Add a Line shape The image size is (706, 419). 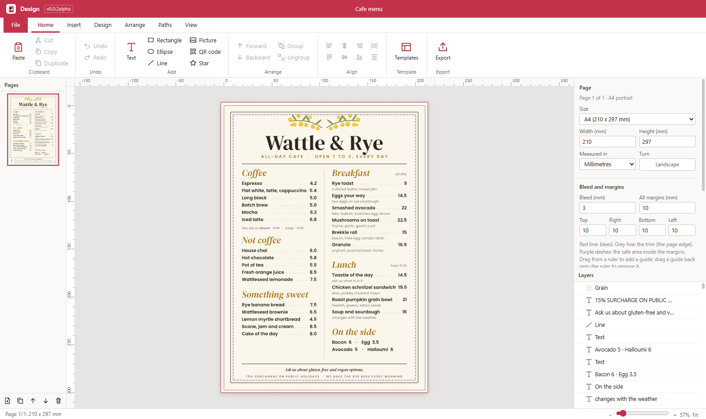[158, 63]
